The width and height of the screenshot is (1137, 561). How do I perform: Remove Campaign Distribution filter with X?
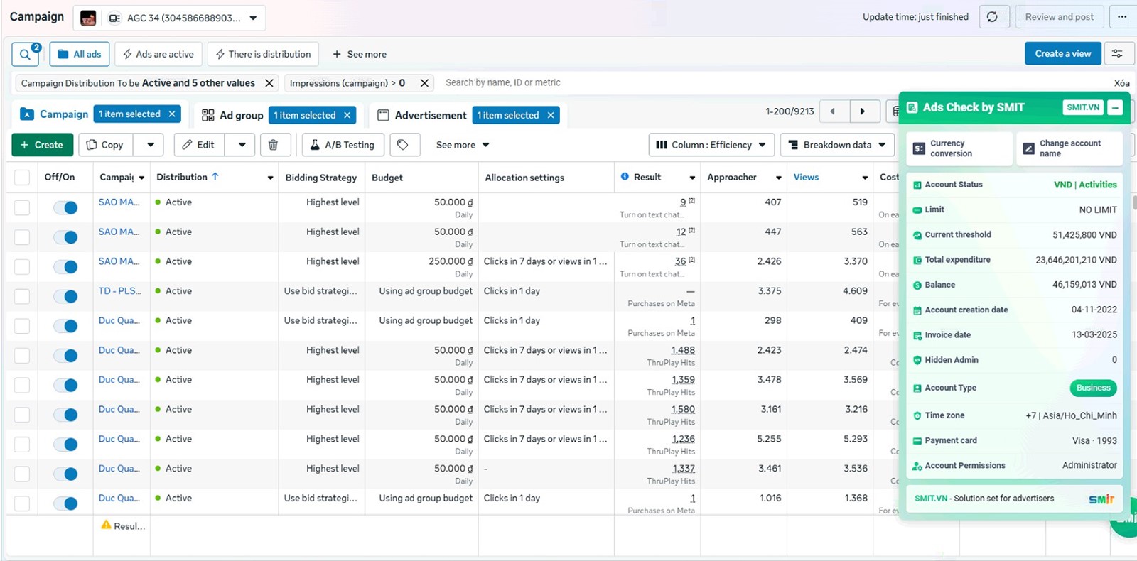pos(269,83)
